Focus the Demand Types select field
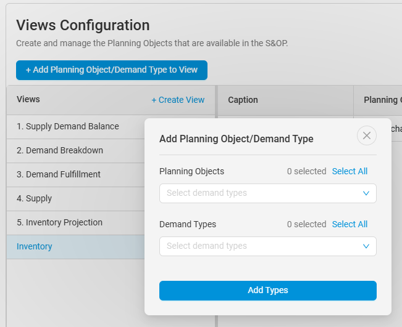402x327 pixels. coord(259,246)
